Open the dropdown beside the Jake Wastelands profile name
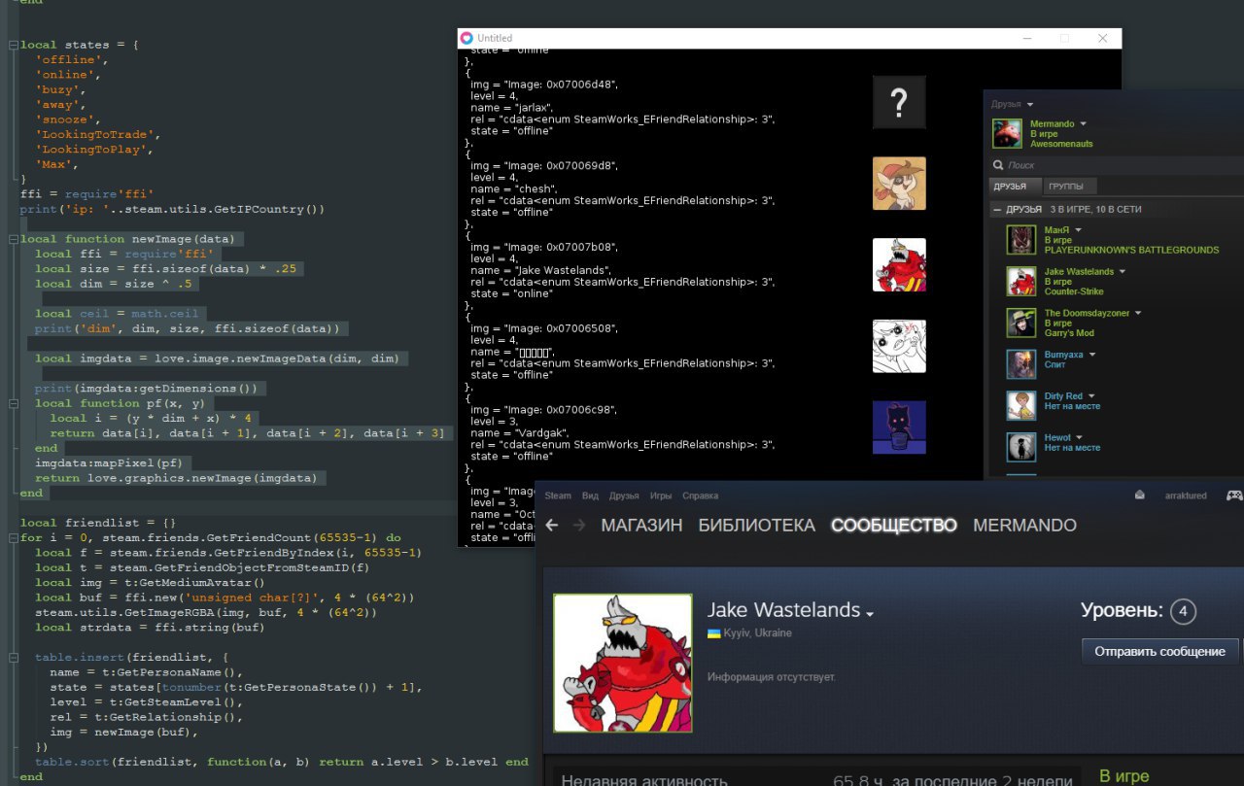This screenshot has width=1244, height=786. tap(870, 614)
